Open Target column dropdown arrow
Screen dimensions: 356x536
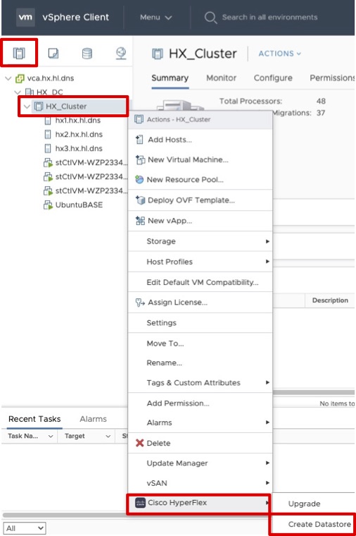[x=108, y=436]
